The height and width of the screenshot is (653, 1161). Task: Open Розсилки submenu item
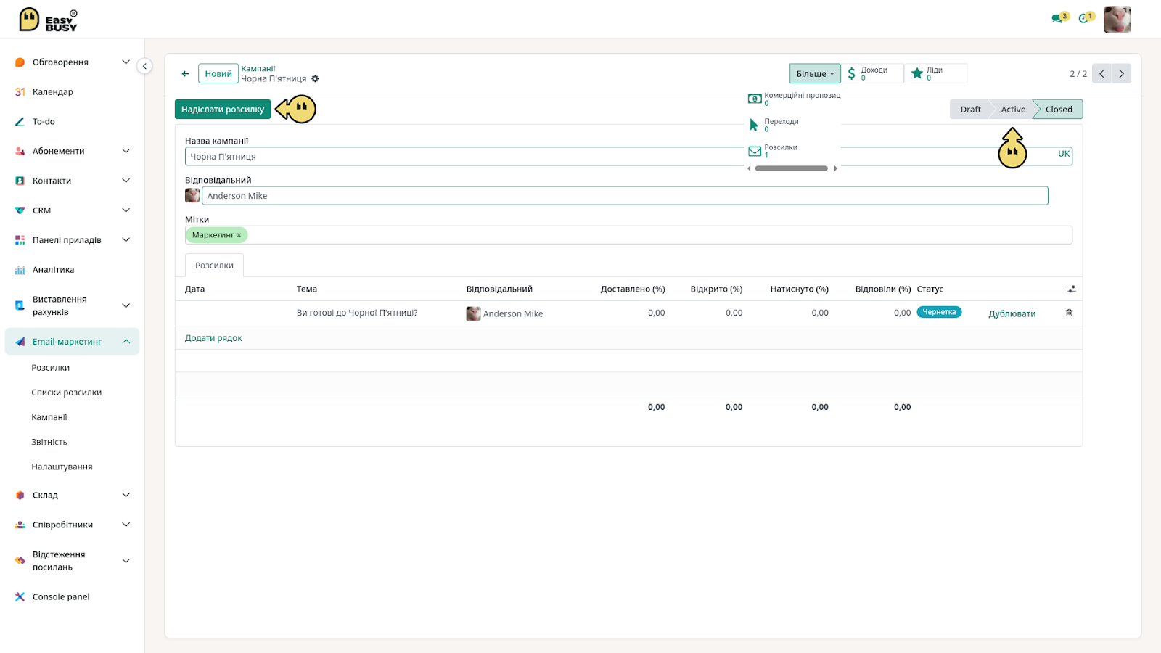click(x=51, y=368)
